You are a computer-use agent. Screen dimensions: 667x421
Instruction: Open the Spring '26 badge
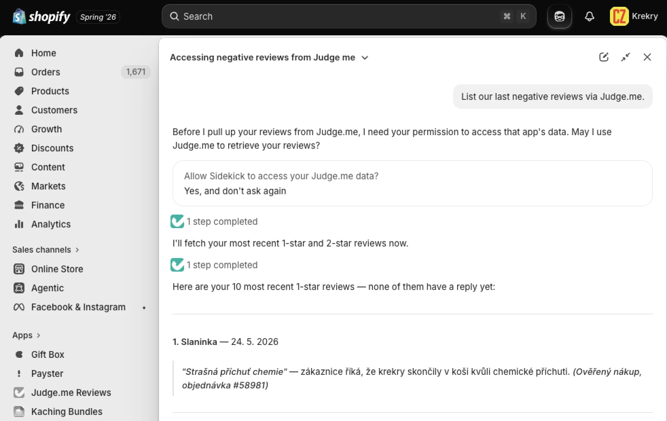[x=98, y=17]
